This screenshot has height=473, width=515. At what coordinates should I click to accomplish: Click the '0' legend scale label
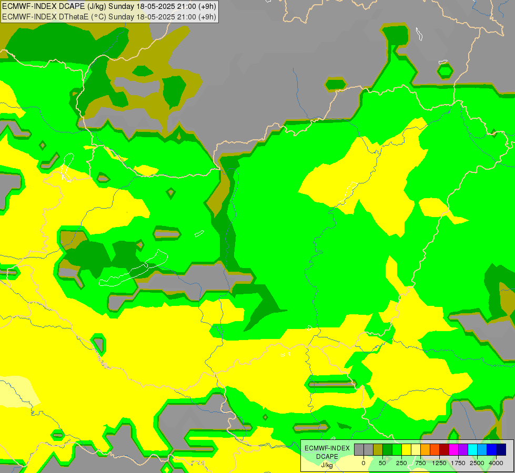point(363,463)
